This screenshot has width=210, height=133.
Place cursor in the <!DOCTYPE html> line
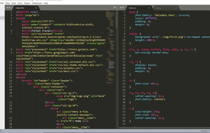[27, 12]
